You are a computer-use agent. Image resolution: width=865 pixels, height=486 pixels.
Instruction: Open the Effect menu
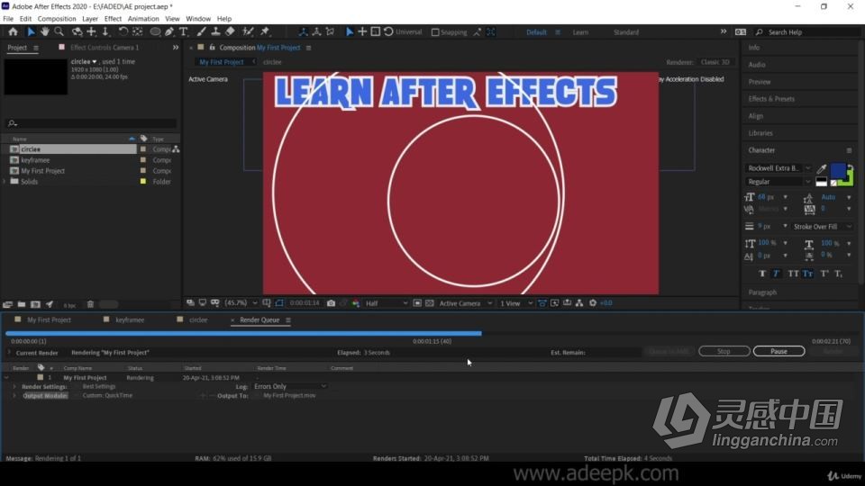coord(113,19)
